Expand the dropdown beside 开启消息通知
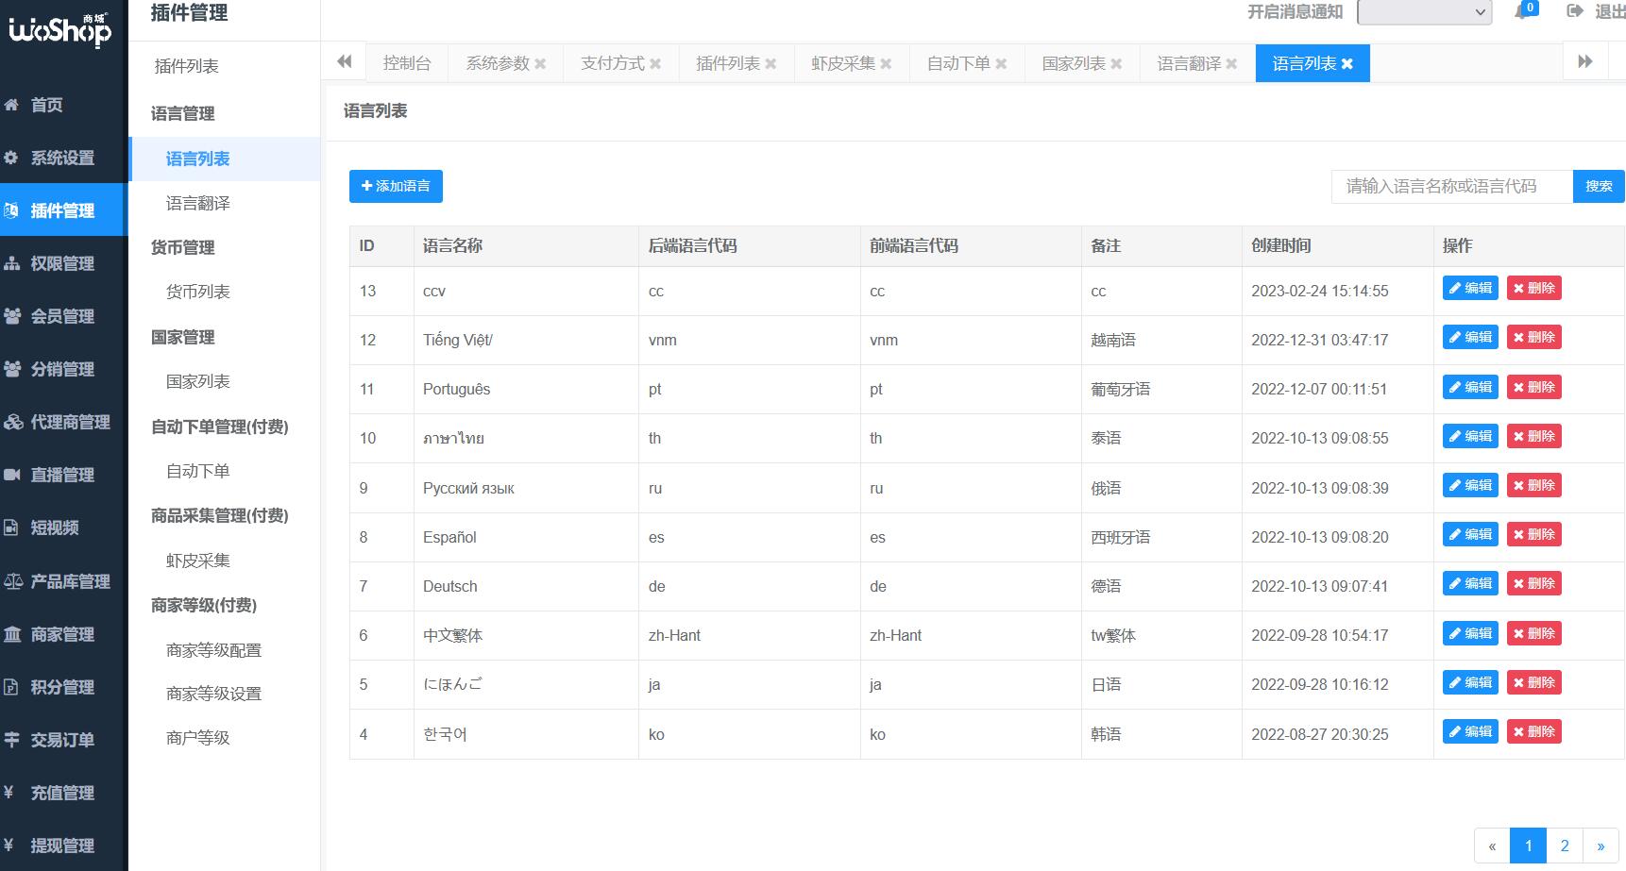 click(1424, 12)
